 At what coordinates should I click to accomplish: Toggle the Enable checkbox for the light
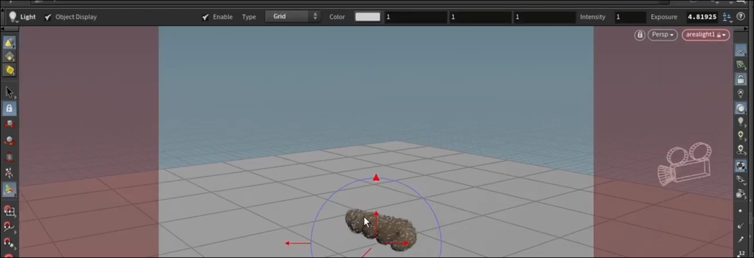pyautogui.click(x=205, y=17)
